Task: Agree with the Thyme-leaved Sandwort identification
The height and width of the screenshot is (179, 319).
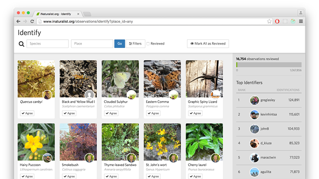Action: tap(111, 177)
